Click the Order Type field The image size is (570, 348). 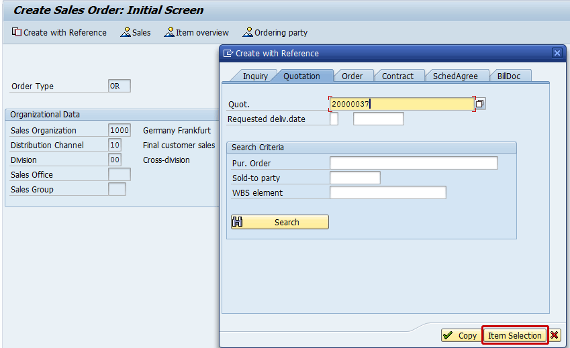120,86
